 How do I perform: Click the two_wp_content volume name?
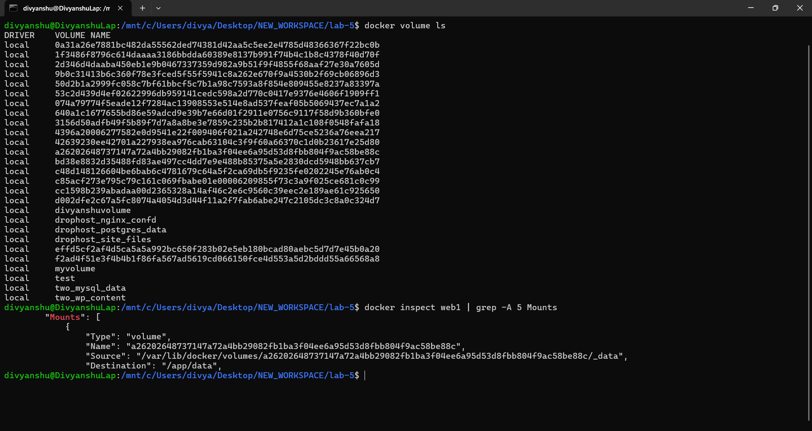point(90,298)
